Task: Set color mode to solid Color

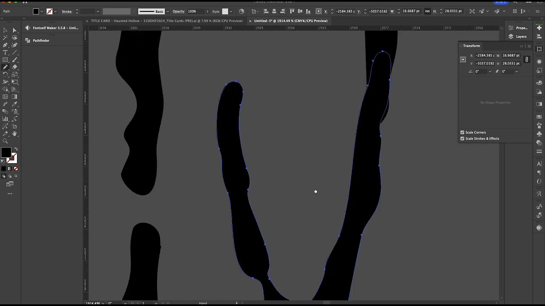Action: (x=4, y=169)
